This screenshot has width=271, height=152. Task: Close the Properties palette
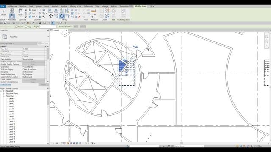tap(48, 30)
